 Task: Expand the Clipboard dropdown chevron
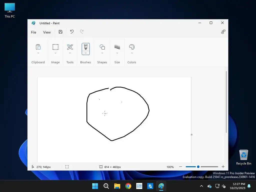tap(38, 53)
